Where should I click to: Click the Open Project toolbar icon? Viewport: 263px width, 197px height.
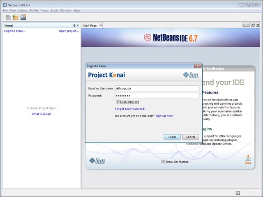coord(23,17)
